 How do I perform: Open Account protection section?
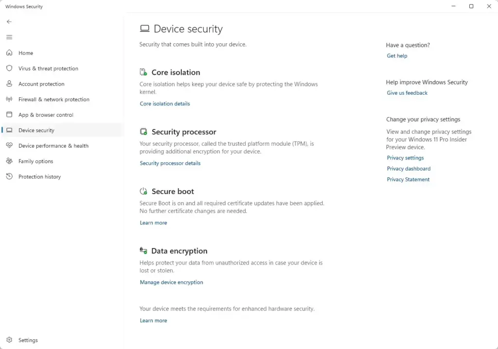coord(41,84)
